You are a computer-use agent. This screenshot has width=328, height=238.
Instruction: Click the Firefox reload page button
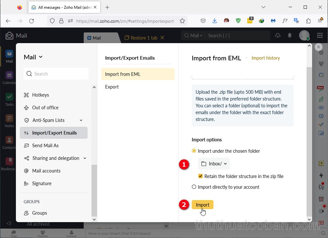click(31, 21)
